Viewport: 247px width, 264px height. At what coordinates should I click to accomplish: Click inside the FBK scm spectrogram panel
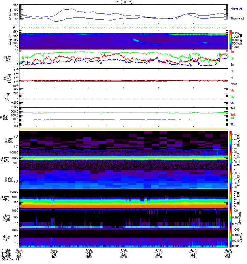123,238
